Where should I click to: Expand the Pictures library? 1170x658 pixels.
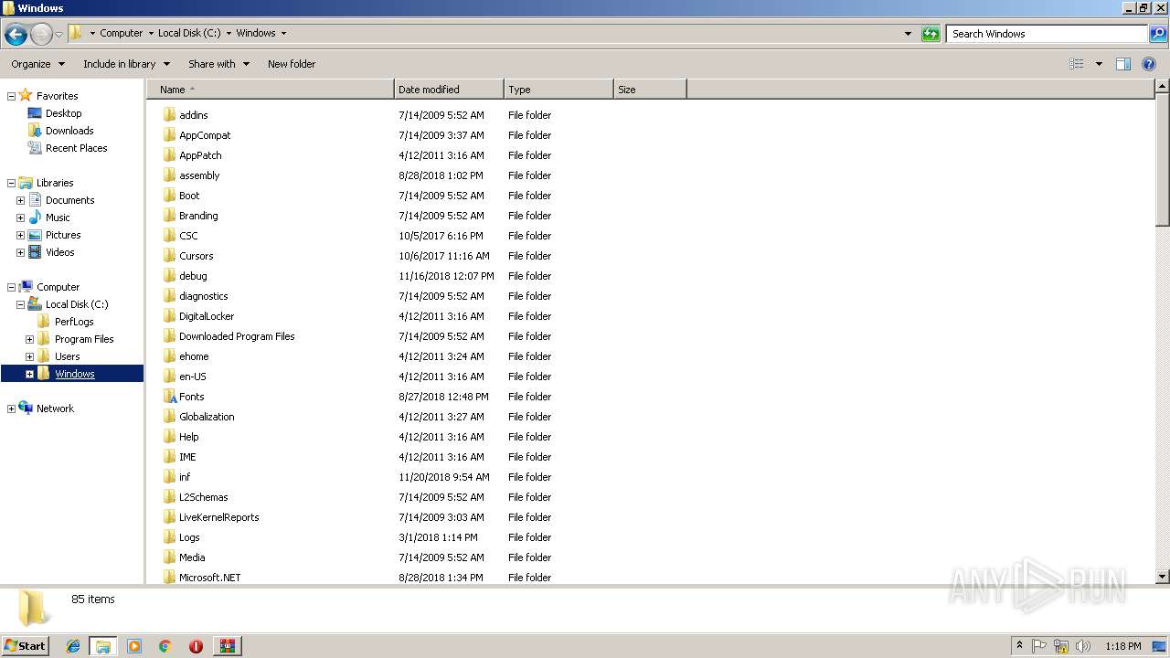click(20, 235)
